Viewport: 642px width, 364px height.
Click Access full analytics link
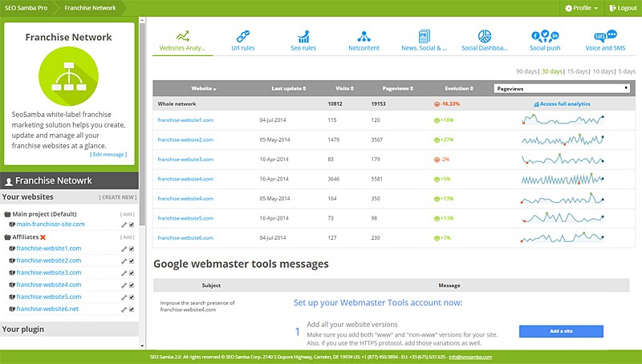tap(563, 104)
